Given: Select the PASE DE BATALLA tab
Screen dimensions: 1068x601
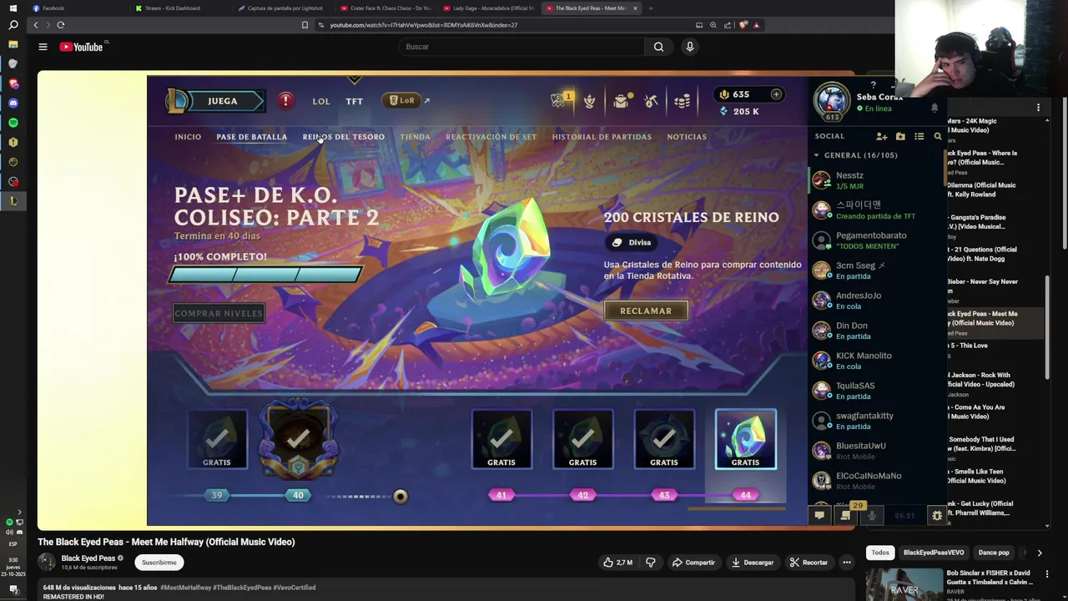Looking at the screenshot, I should click(x=251, y=137).
